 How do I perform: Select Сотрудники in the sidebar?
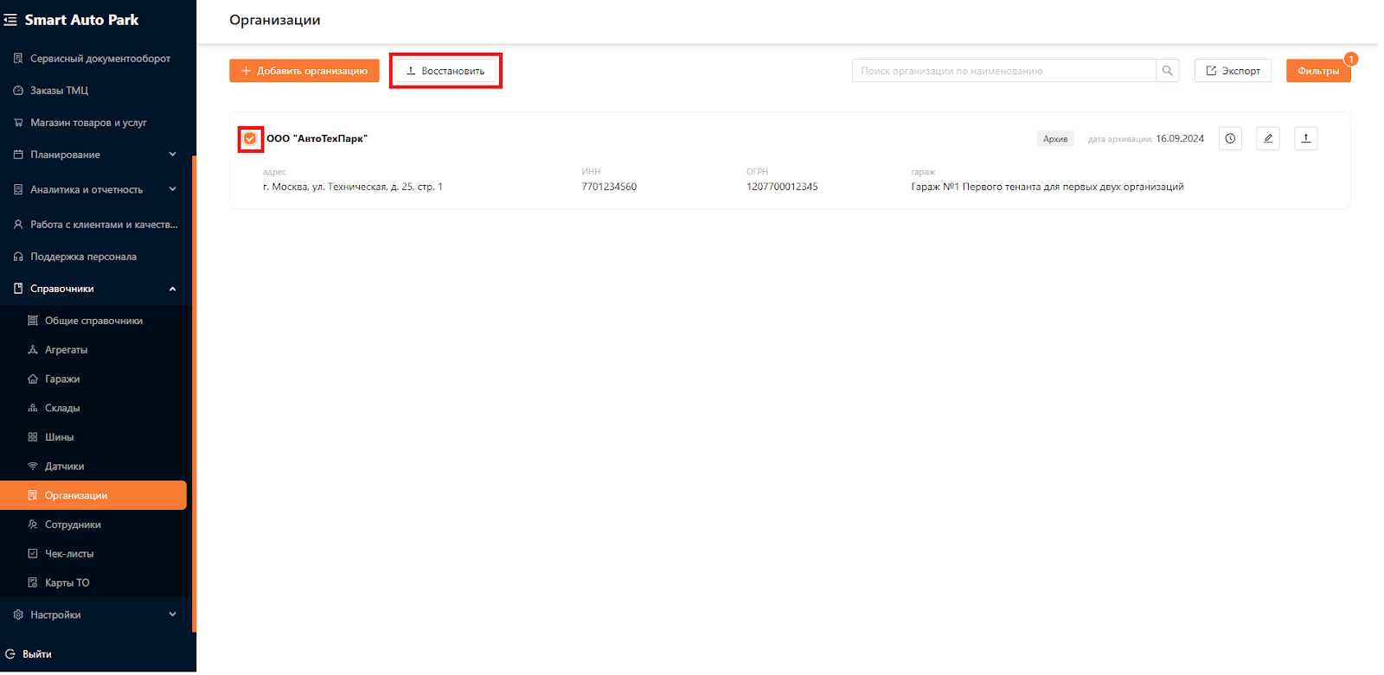73,525
